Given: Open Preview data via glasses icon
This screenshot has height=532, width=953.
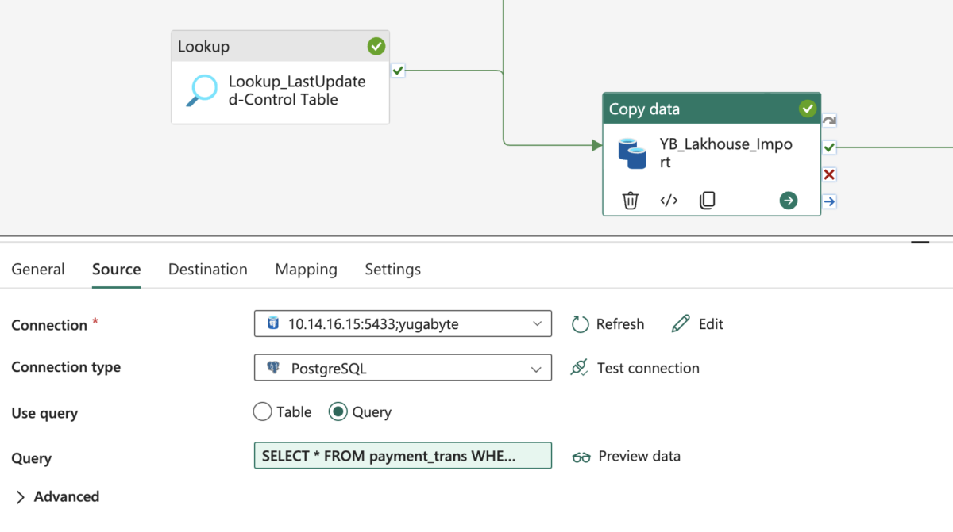Looking at the screenshot, I should (581, 456).
